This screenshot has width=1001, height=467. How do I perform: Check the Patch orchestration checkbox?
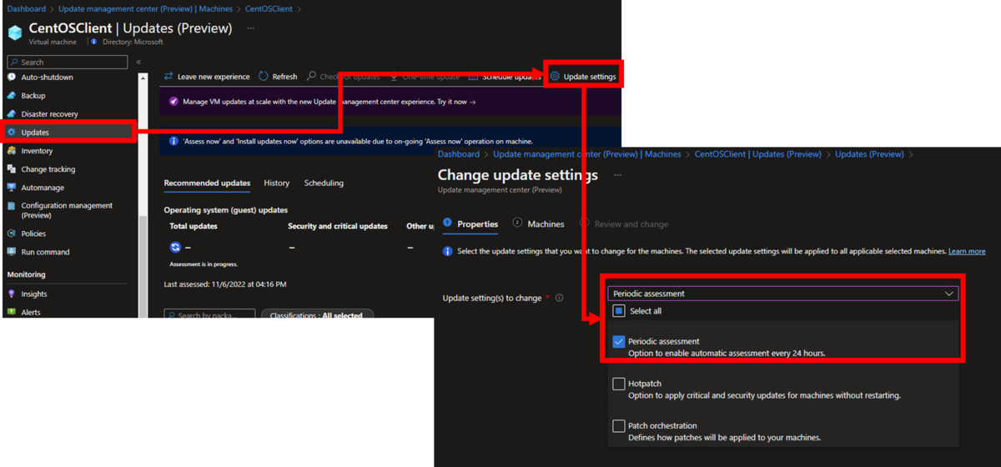619,425
